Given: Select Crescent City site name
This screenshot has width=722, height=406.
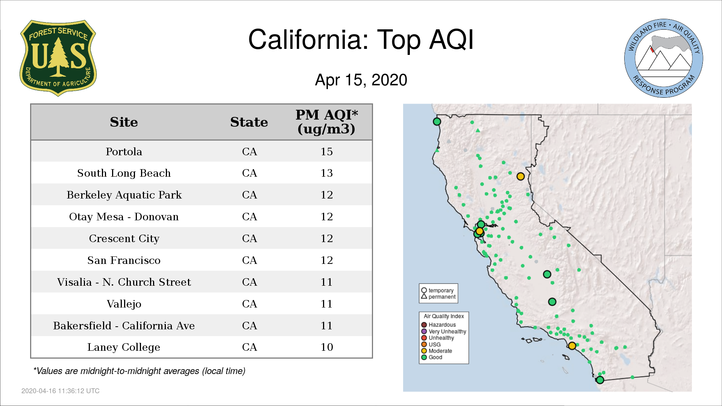Looking at the screenshot, I should tap(124, 238).
